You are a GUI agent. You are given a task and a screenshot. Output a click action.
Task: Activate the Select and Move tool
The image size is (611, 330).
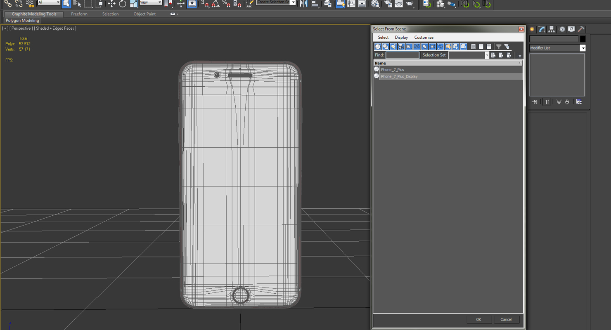coord(111,4)
